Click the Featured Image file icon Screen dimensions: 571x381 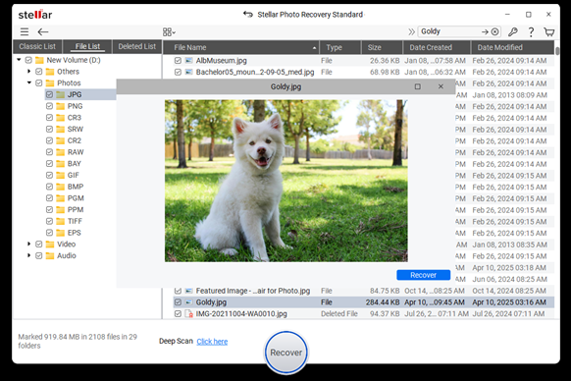point(188,291)
